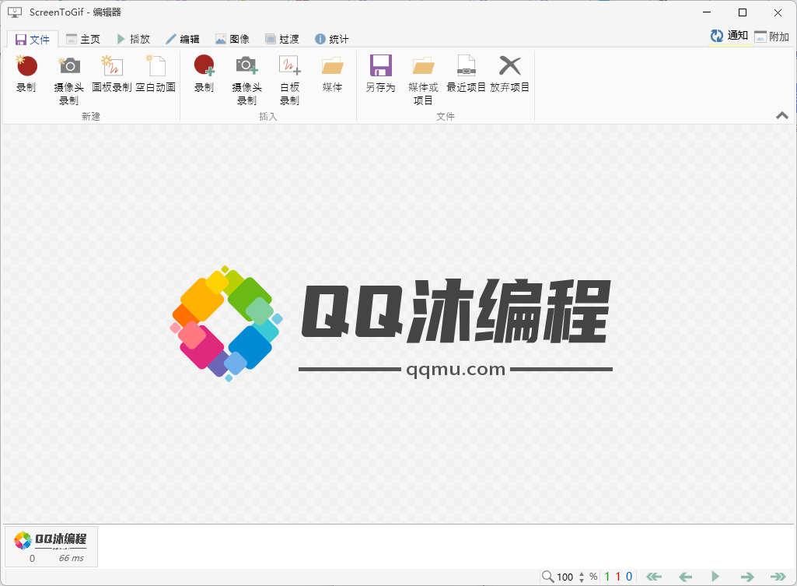This screenshot has height=586, width=797.
Task: Select frame 0 thumbnail with 66 ms
Action: (x=51, y=547)
